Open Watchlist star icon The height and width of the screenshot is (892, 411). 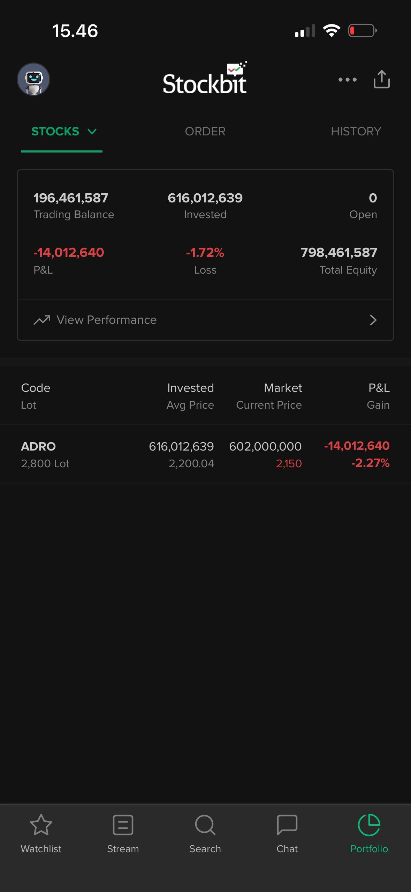tap(41, 825)
